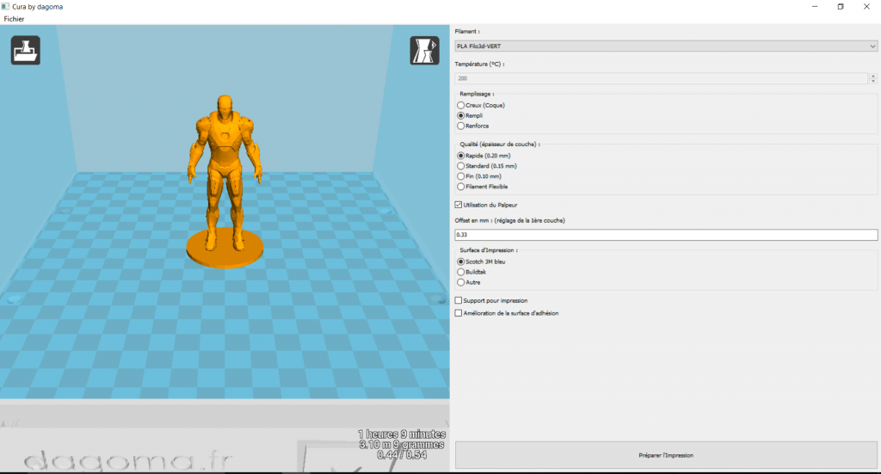Enable Support pour impression
881x474 pixels.
point(458,300)
